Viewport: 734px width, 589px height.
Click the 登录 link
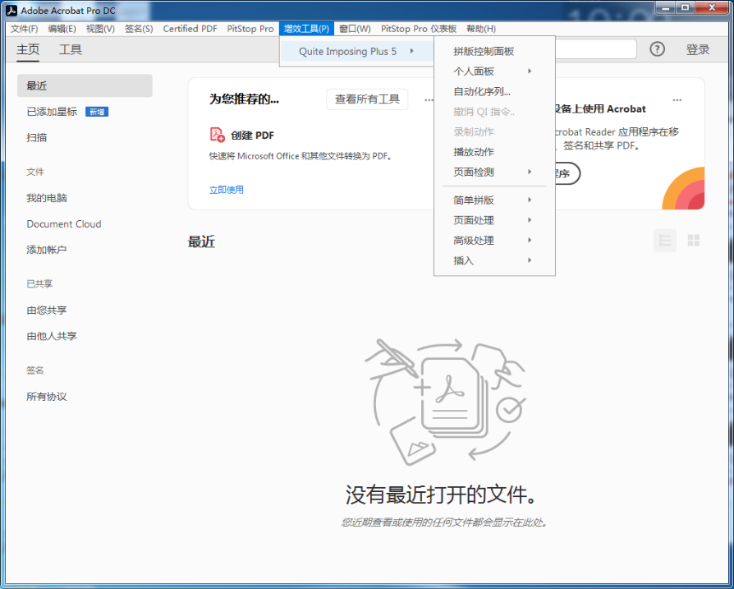point(698,49)
